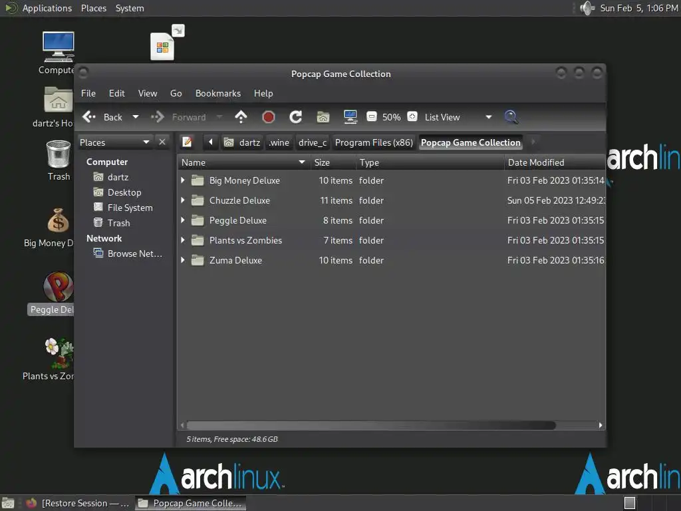Select Zuma Deluxe folder icon

coord(198,260)
